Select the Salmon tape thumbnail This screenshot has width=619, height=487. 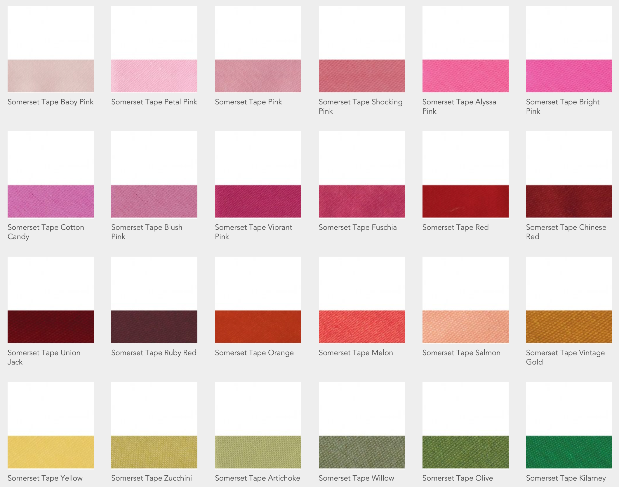pos(465,327)
